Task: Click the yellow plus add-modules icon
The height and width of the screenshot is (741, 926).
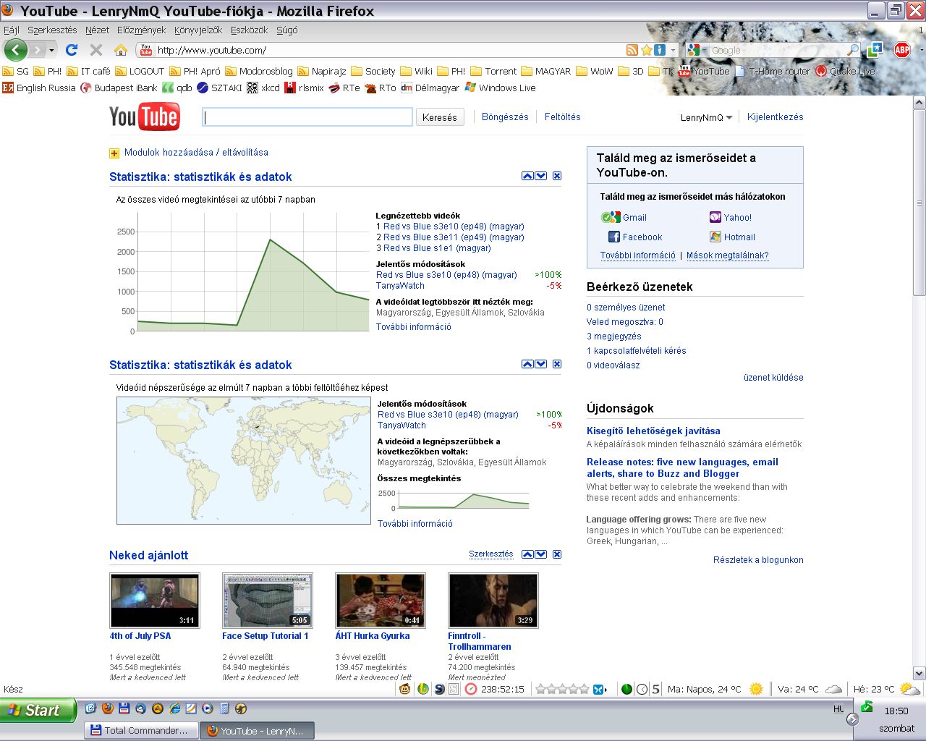Action: coord(114,153)
